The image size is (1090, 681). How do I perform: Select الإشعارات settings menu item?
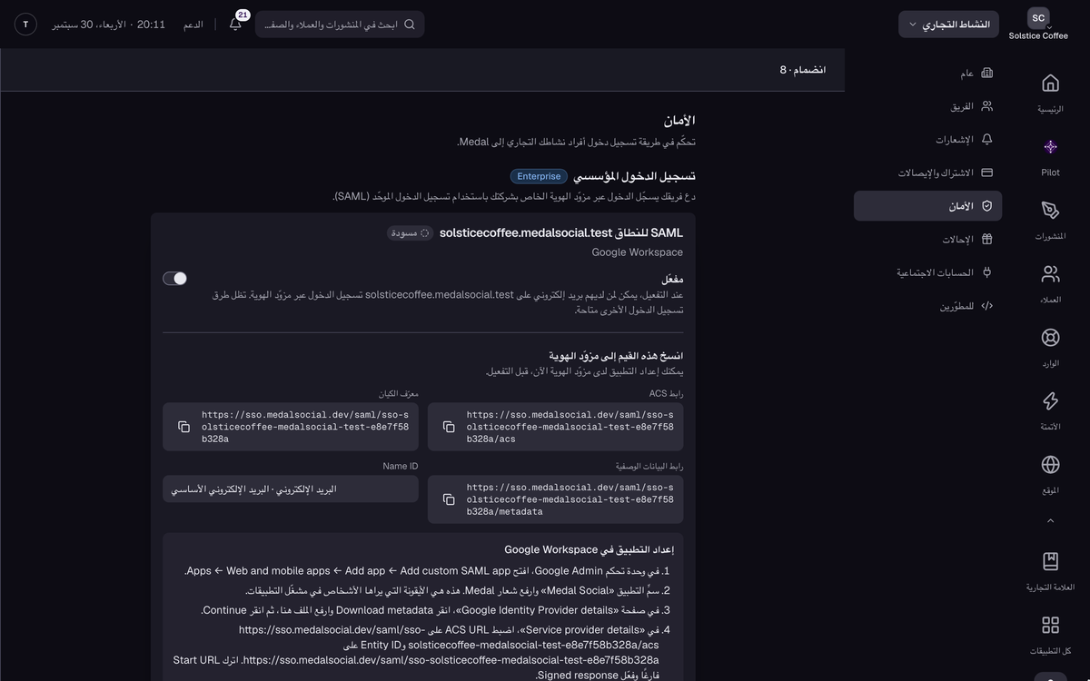928,140
